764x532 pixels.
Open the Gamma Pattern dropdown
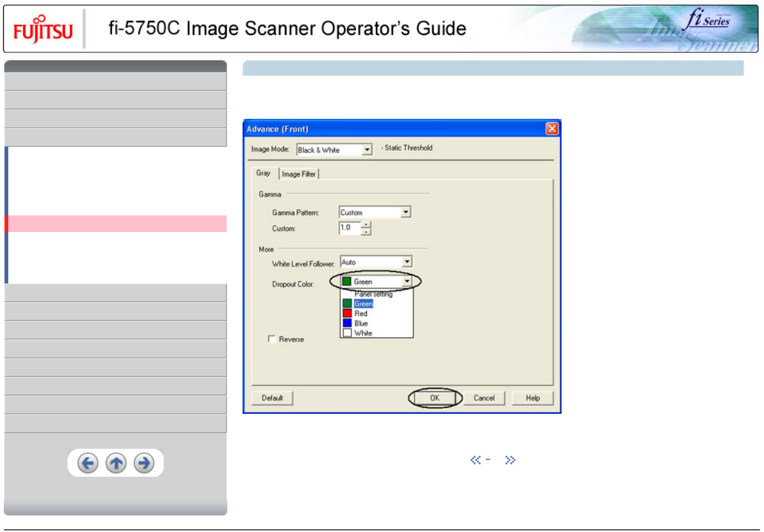[406, 212]
